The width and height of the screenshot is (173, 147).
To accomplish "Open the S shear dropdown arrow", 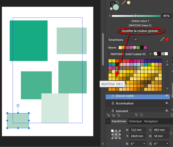I will (167, 144).
